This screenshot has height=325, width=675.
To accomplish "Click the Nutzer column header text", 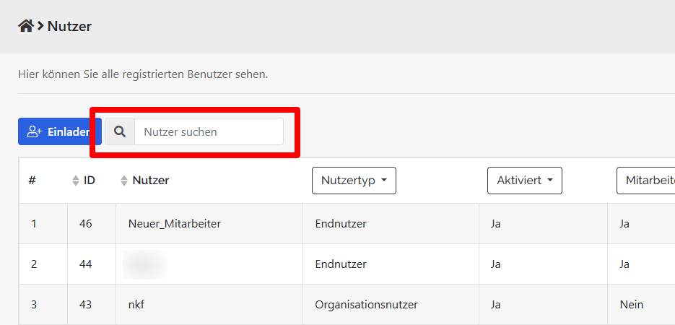I will 150,181.
